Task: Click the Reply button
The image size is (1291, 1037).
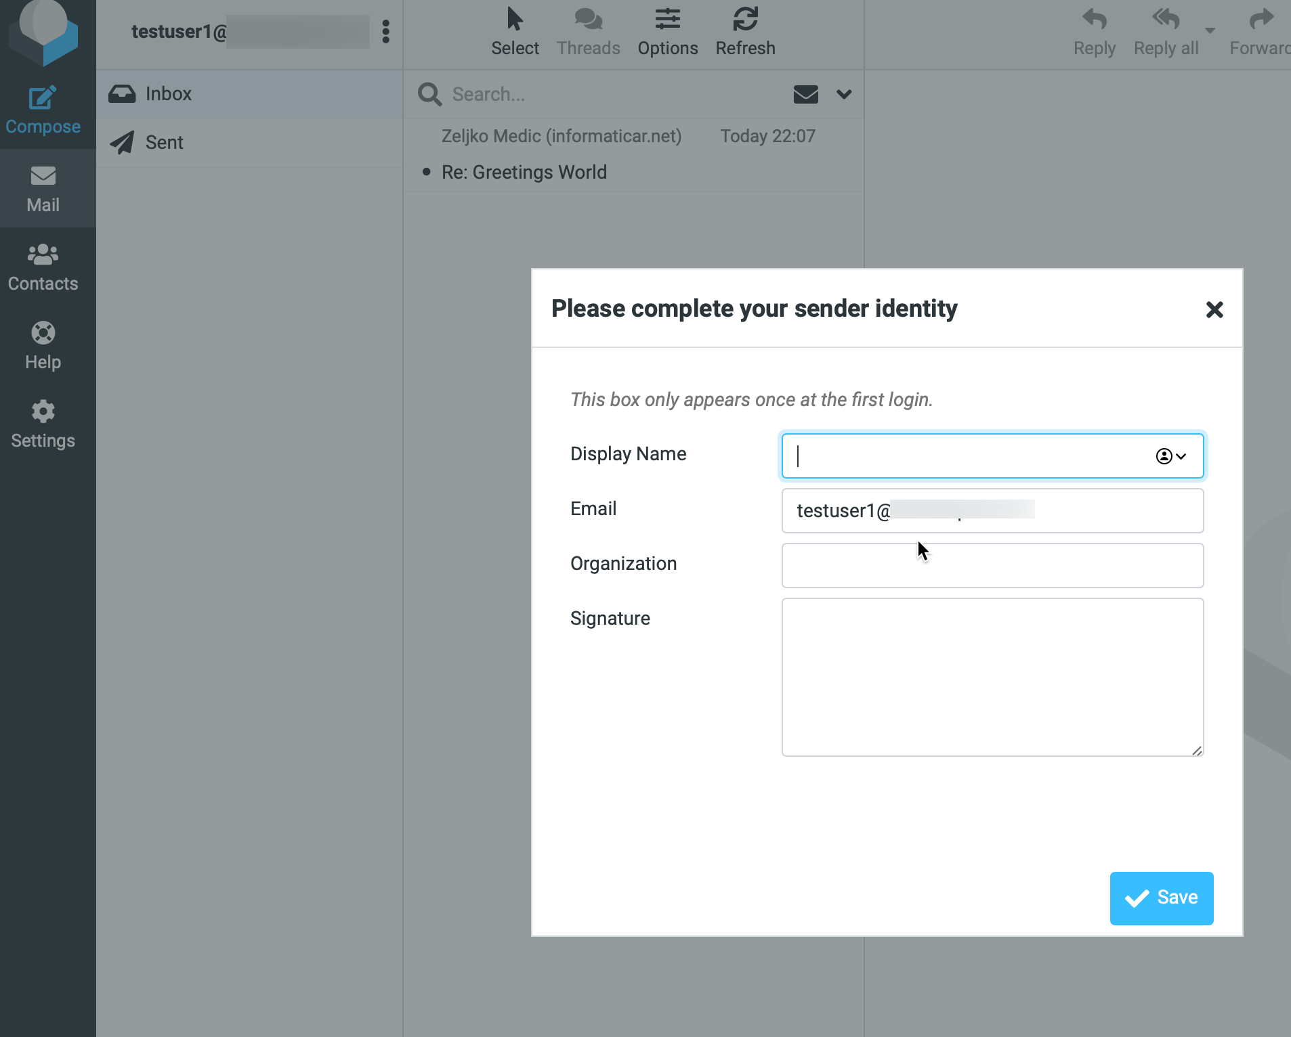Action: click(x=1094, y=32)
